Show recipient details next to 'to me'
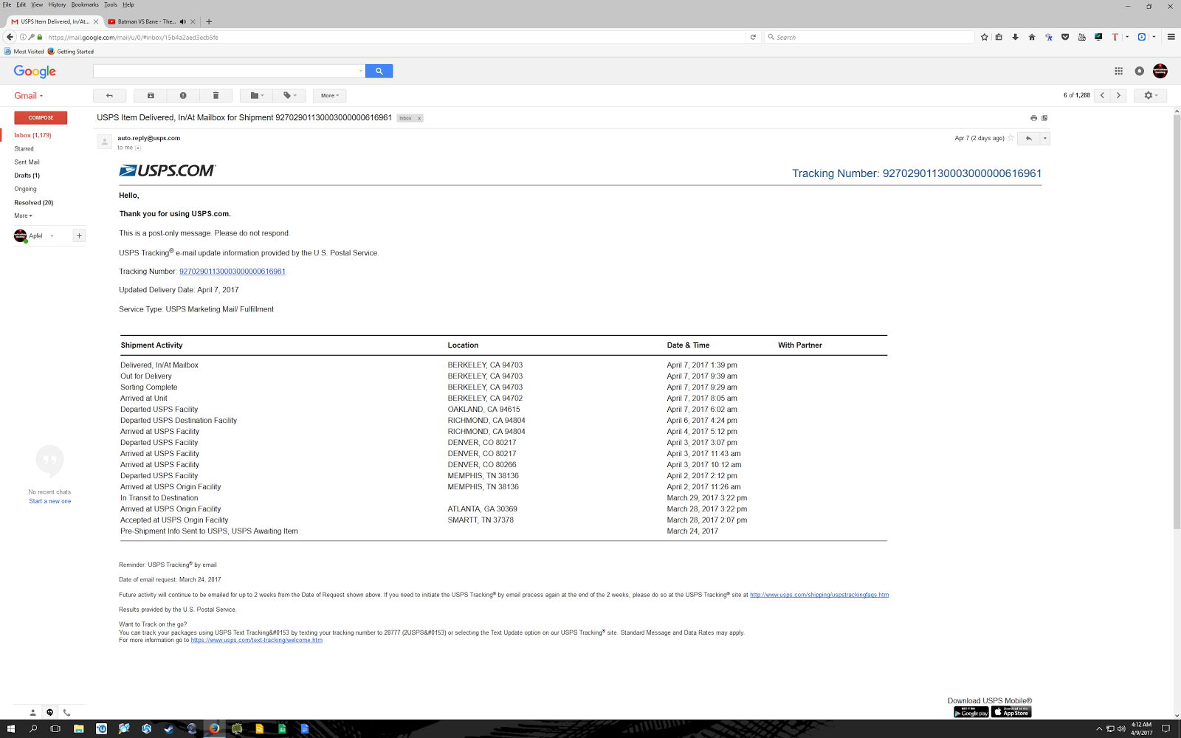1181x738 pixels. pyautogui.click(x=138, y=148)
